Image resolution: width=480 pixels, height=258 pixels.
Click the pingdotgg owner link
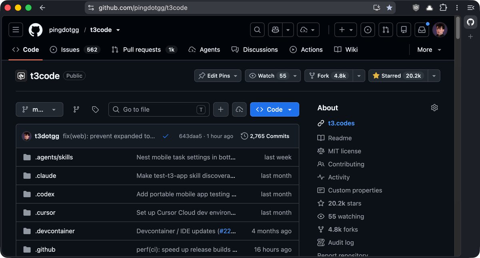click(x=64, y=30)
